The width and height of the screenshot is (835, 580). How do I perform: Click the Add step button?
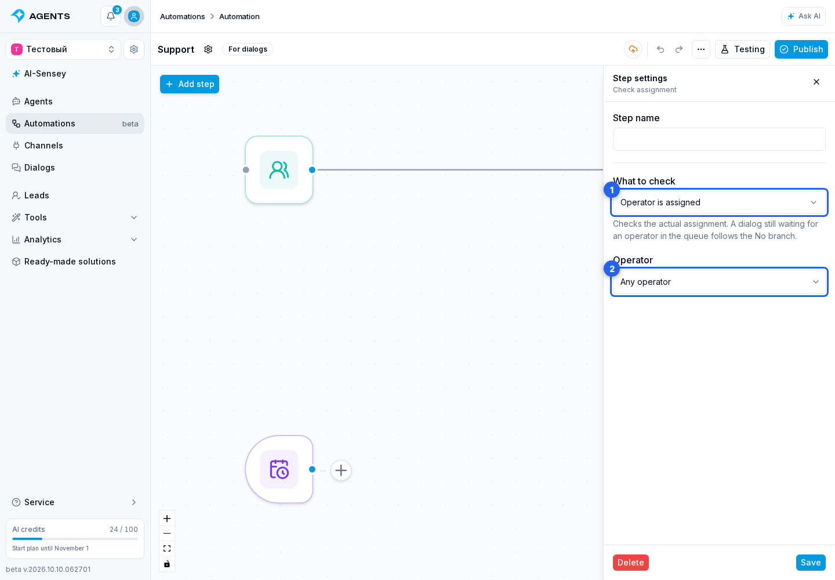pos(190,84)
